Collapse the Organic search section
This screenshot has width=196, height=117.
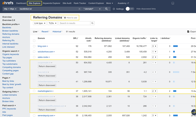point(11,51)
